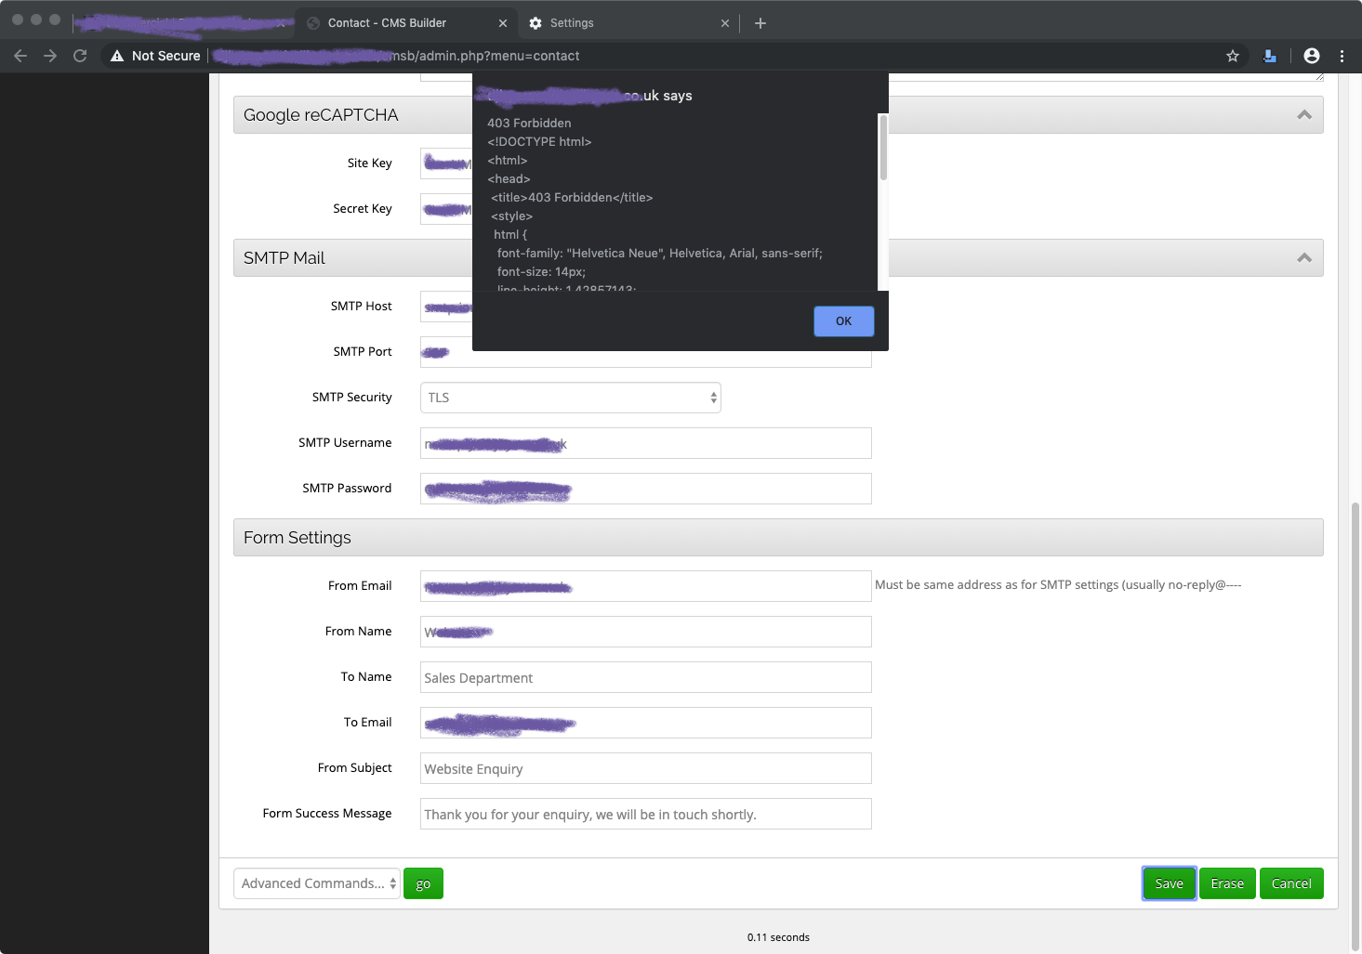Collapse the SMTP Mail section

coord(1304,258)
